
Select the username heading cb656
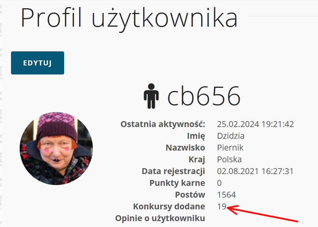pyautogui.click(x=204, y=96)
